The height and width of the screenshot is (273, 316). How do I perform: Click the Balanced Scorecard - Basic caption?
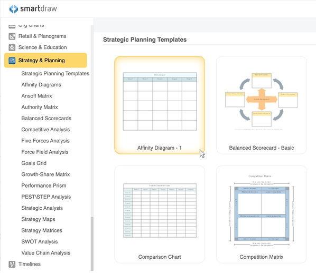262,148
